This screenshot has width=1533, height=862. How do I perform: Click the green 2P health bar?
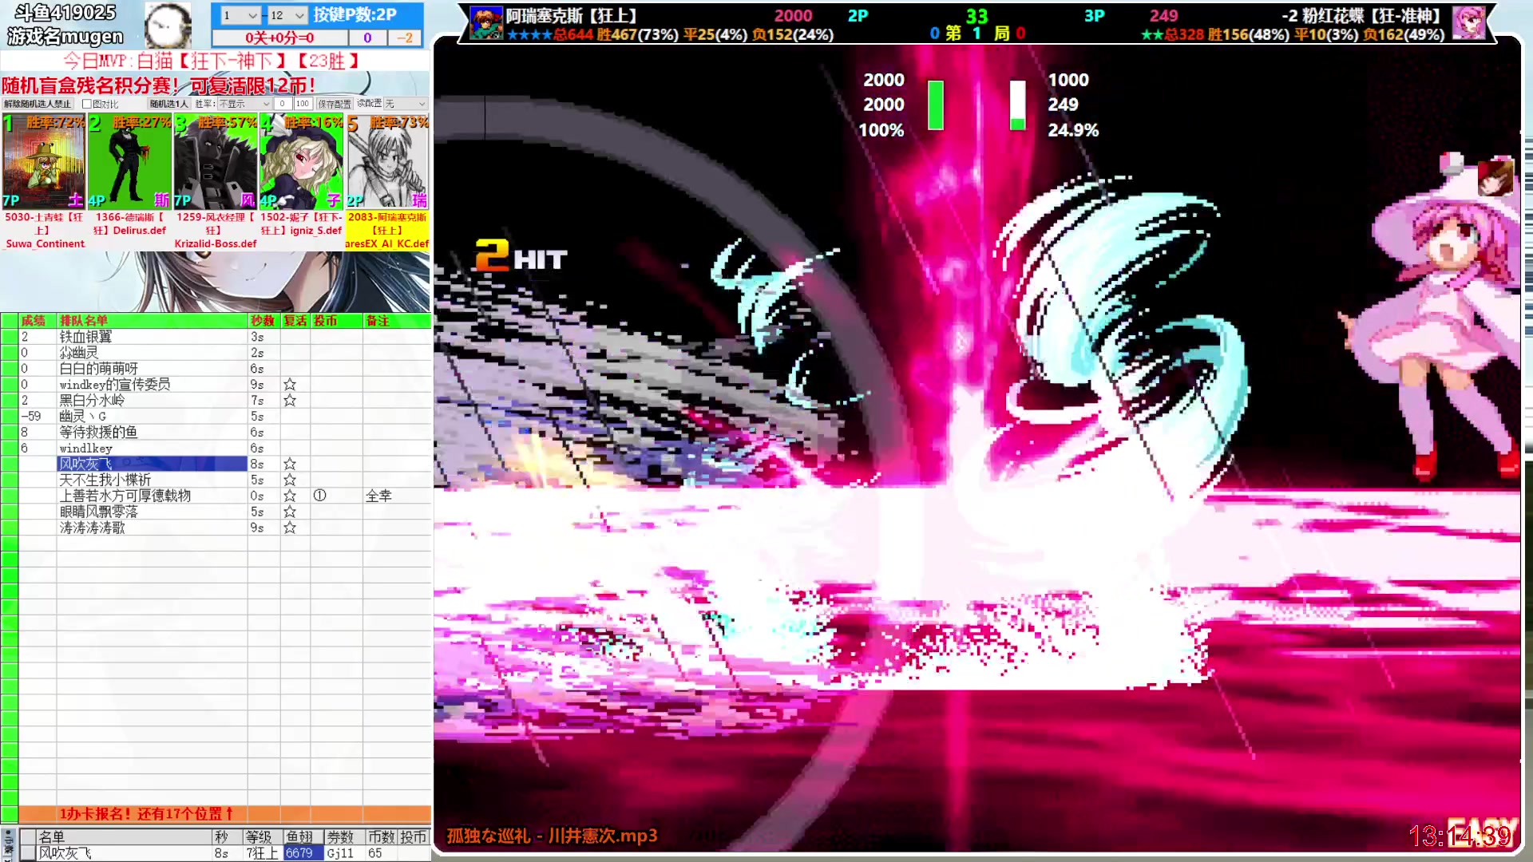(x=935, y=105)
